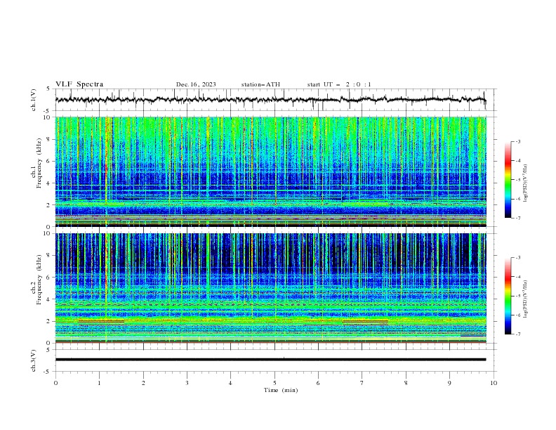
Task: Click the ch.2 "Frequency (kHz)" axis label
Action: pos(39,280)
